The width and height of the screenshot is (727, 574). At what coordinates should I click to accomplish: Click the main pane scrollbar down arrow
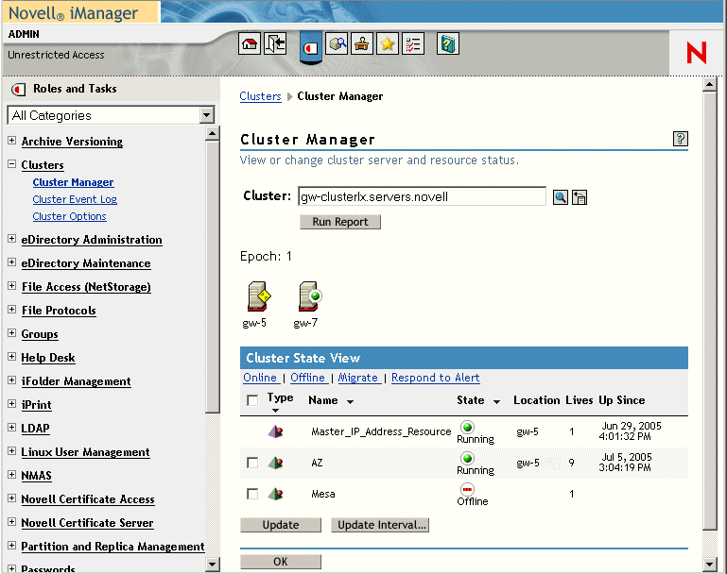click(709, 564)
